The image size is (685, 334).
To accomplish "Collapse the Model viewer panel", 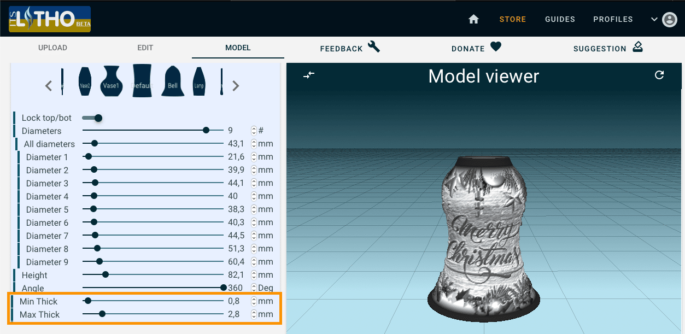I will point(309,75).
